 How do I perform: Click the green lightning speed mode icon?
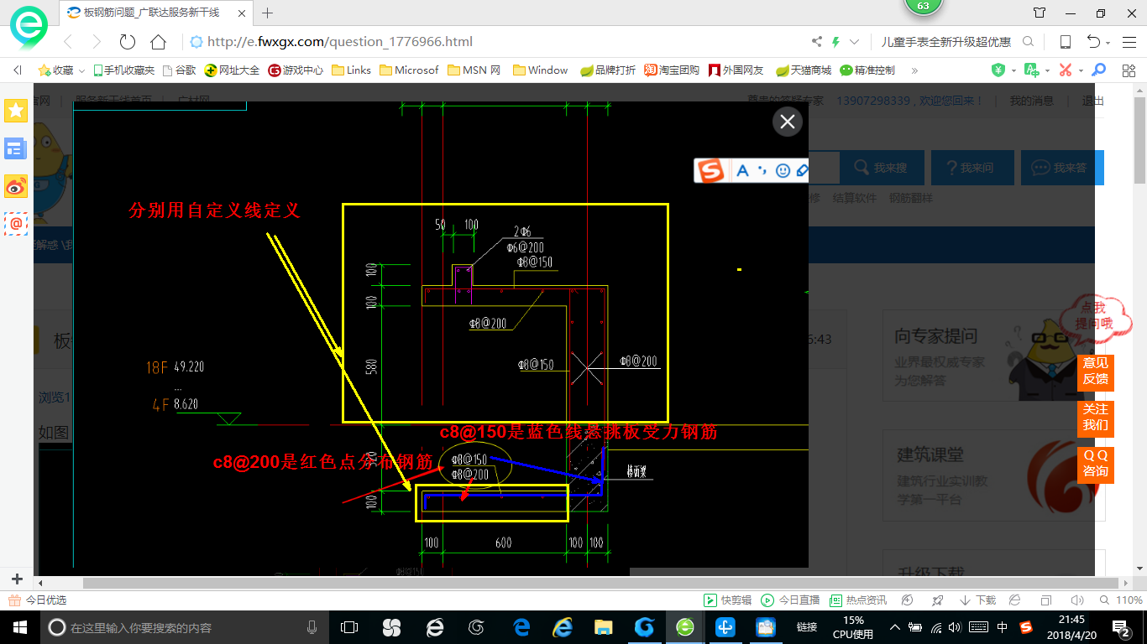coord(835,42)
